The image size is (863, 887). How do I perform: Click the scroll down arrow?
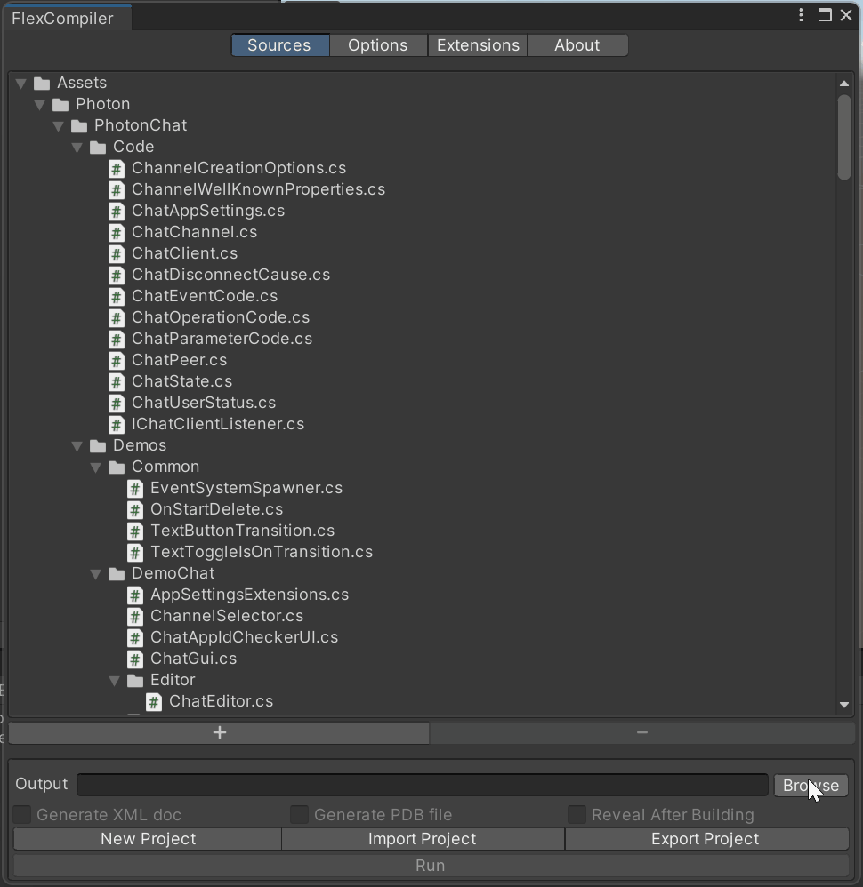[x=844, y=705]
